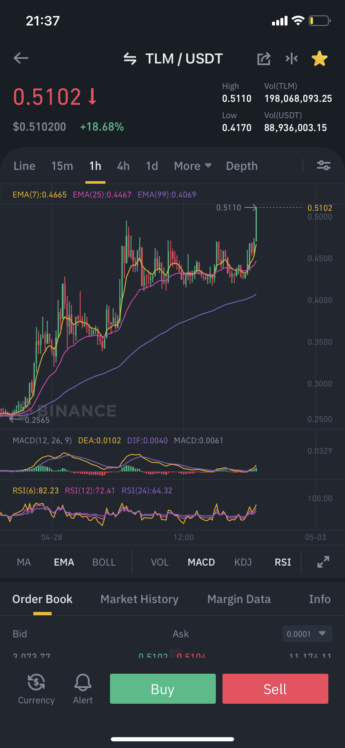345x748 pixels.
Task: Open the Margin Data tab
Action: click(x=239, y=599)
